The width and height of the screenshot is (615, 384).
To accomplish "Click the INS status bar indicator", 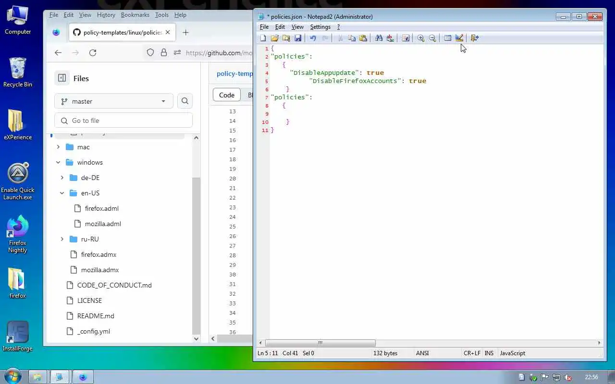I will (489, 353).
